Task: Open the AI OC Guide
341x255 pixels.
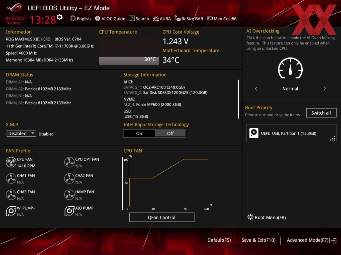Action: coord(110,18)
